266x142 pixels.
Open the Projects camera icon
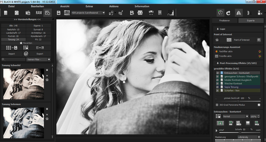[67, 13]
